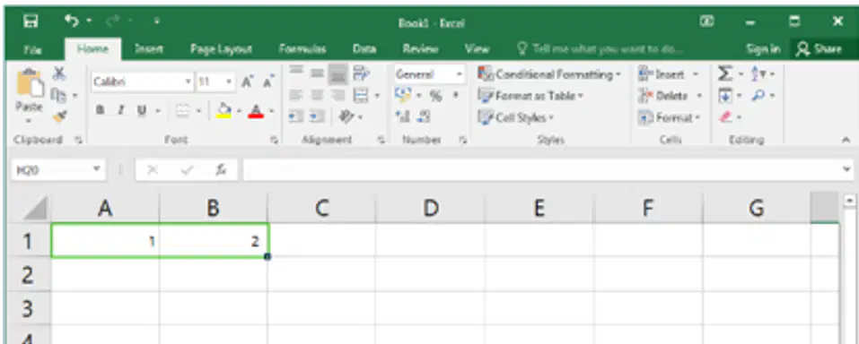Screen dimensions: 859x344
Task: Open Alignment settings dialog launcher
Action: click(x=381, y=141)
